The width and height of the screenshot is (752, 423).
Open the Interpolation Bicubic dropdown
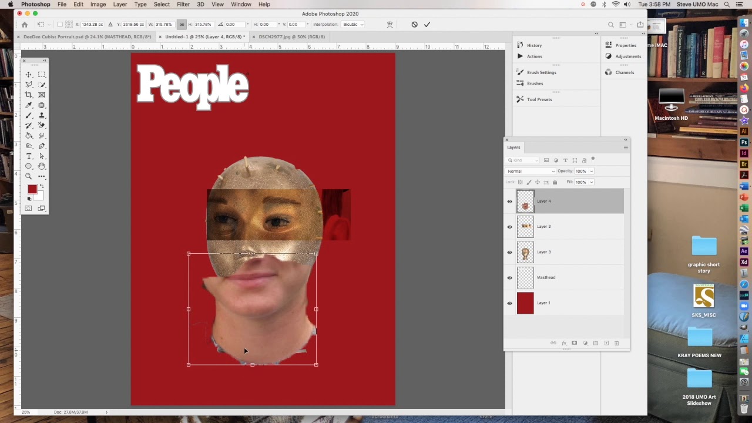(353, 25)
